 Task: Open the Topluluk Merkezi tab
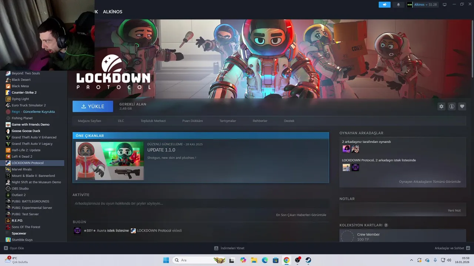tap(153, 121)
